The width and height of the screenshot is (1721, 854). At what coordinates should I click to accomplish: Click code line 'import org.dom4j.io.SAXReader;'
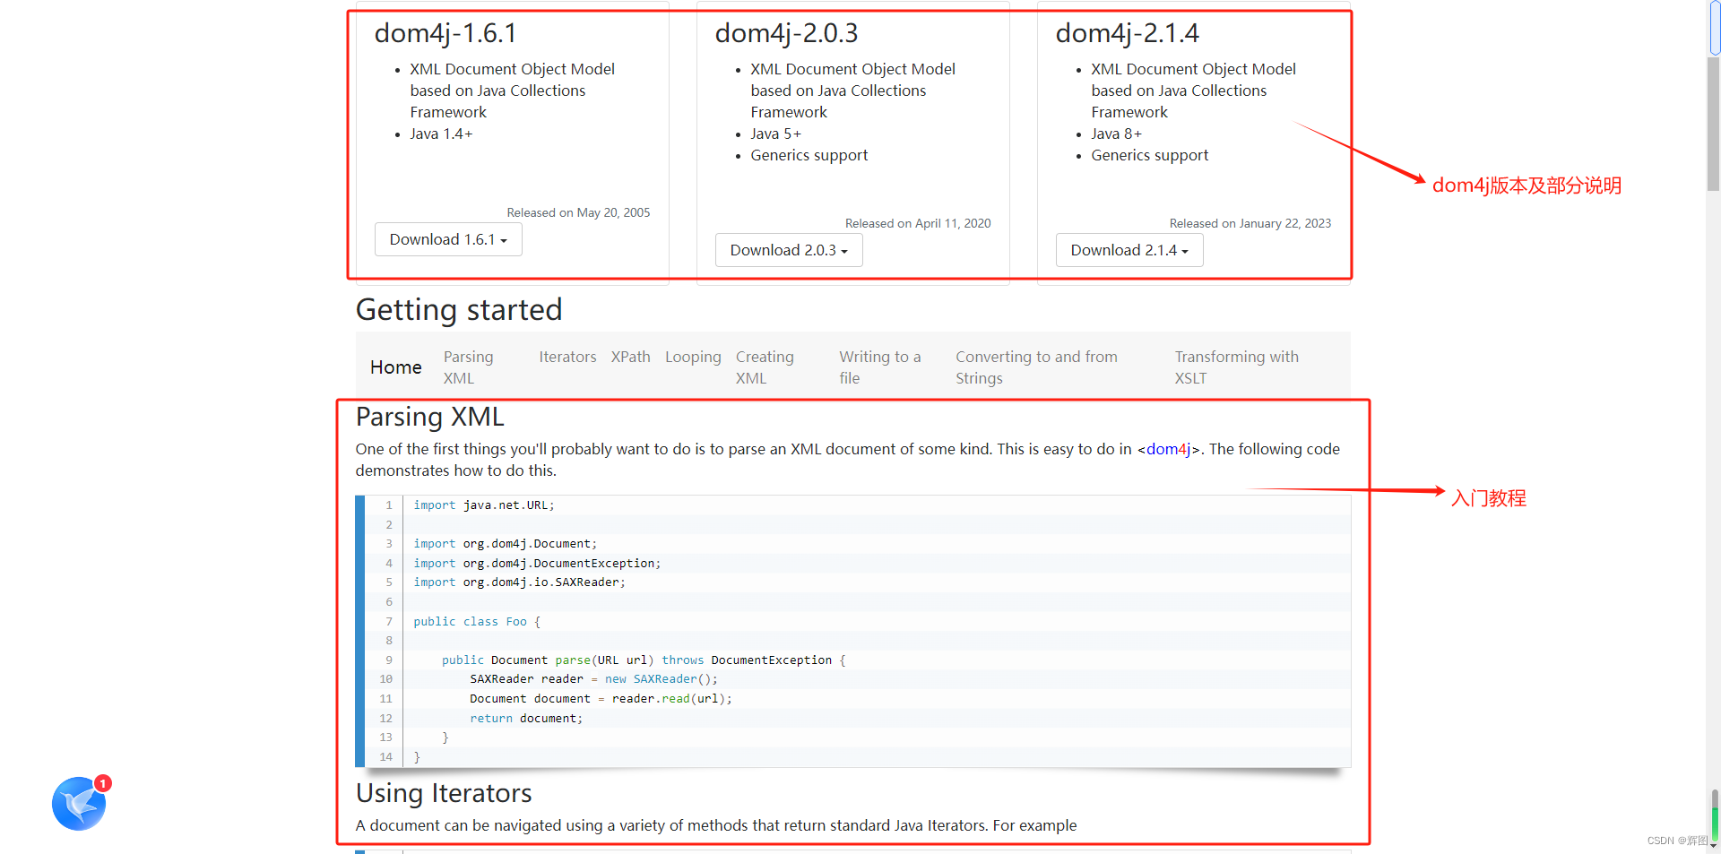click(x=520, y=582)
